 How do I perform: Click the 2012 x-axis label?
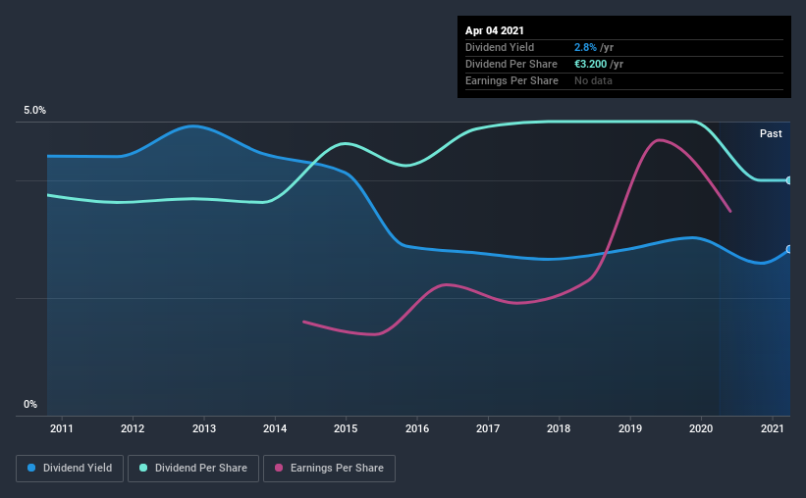(x=133, y=428)
